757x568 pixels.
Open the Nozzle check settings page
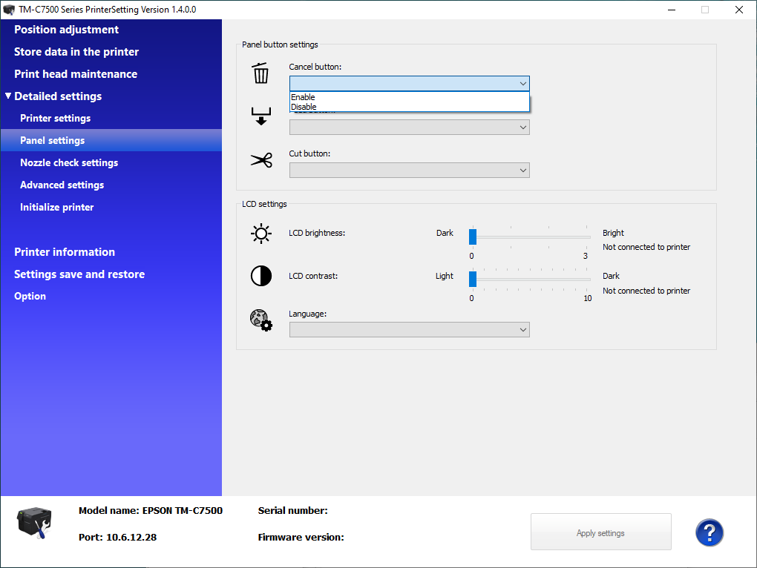point(69,163)
